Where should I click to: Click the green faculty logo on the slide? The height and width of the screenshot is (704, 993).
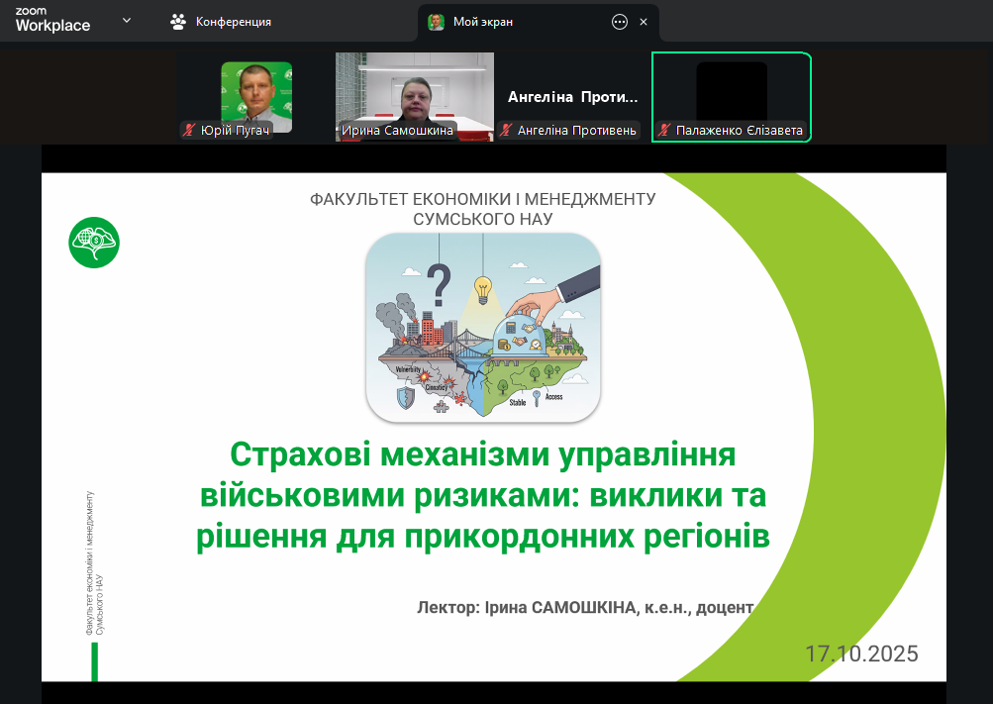point(94,242)
